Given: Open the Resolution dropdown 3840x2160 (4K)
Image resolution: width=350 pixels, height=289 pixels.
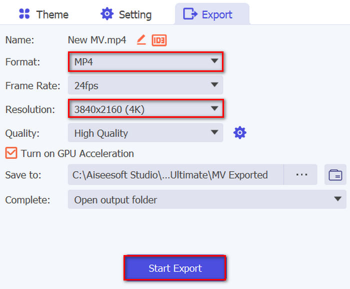Looking at the screenshot, I should coord(145,109).
